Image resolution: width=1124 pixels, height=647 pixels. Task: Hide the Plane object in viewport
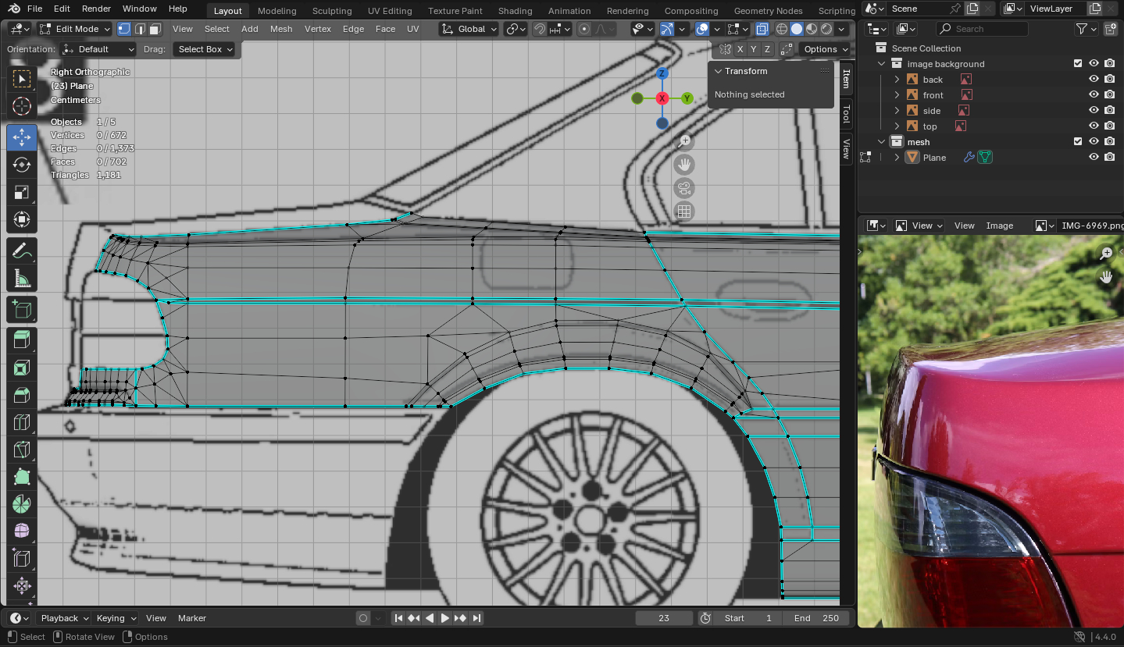coord(1094,158)
